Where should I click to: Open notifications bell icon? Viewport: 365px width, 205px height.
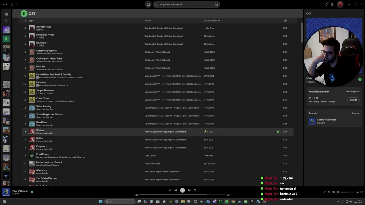327,4
